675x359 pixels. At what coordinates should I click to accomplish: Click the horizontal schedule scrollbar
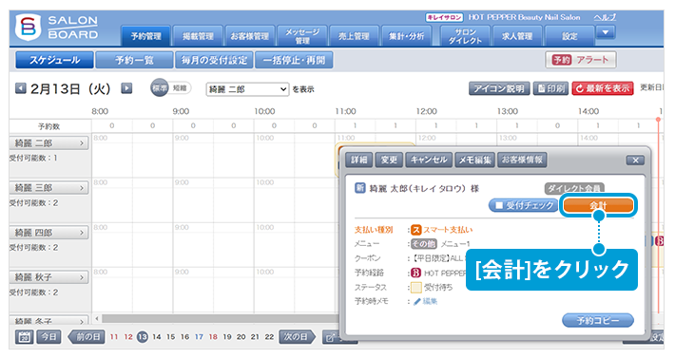coord(220,318)
